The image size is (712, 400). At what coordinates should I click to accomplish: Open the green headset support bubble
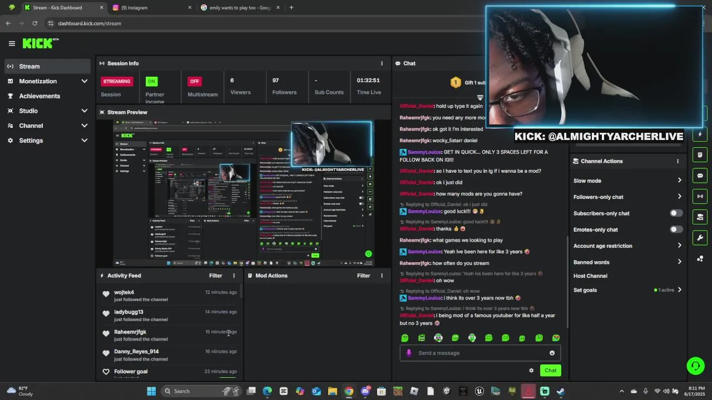[695, 366]
